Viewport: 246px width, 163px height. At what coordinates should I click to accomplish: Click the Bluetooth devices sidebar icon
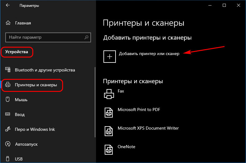point(8,70)
